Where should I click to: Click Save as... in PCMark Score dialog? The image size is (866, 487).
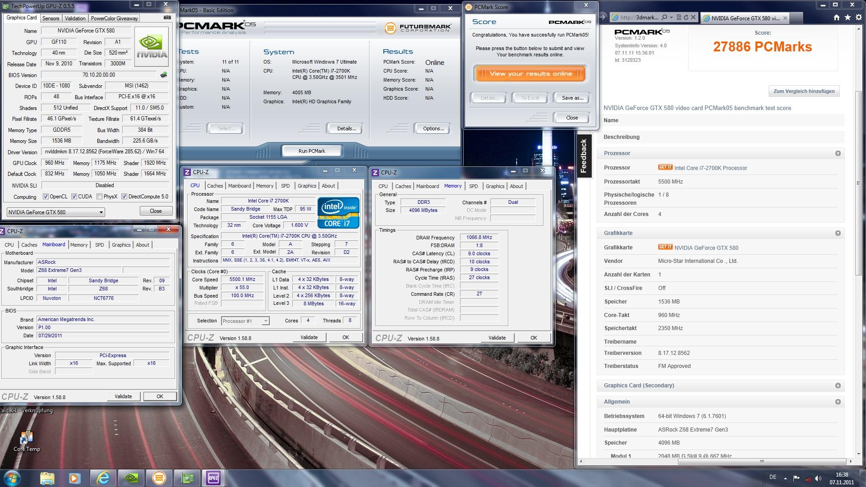coord(572,98)
